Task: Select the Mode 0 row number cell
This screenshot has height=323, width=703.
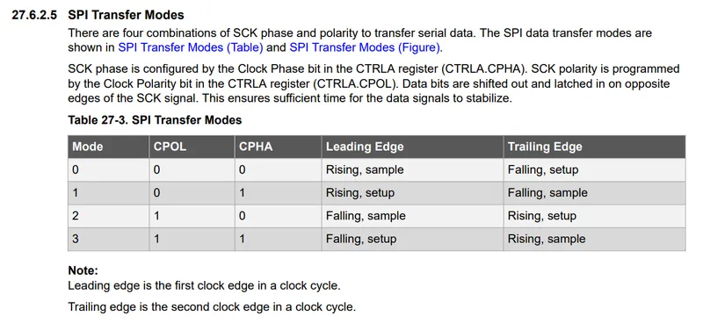Action: click(x=108, y=169)
